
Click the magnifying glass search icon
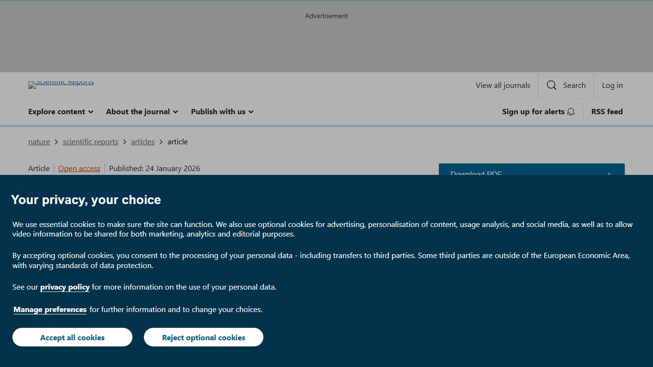click(x=551, y=85)
